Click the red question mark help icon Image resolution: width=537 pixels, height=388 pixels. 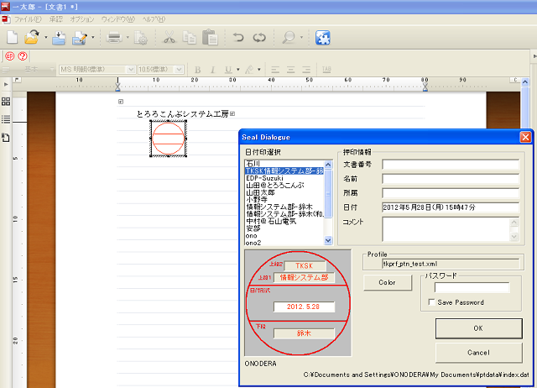coord(23,56)
